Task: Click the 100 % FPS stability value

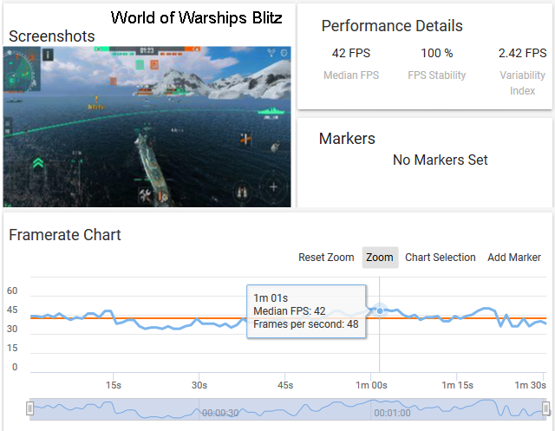Action: 436,53
